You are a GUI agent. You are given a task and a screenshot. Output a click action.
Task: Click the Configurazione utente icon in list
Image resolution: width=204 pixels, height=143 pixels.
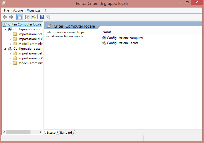pos(104,43)
